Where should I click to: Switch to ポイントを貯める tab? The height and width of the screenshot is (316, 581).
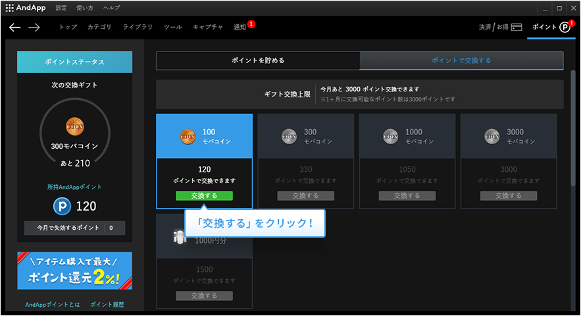[x=258, y=61]
